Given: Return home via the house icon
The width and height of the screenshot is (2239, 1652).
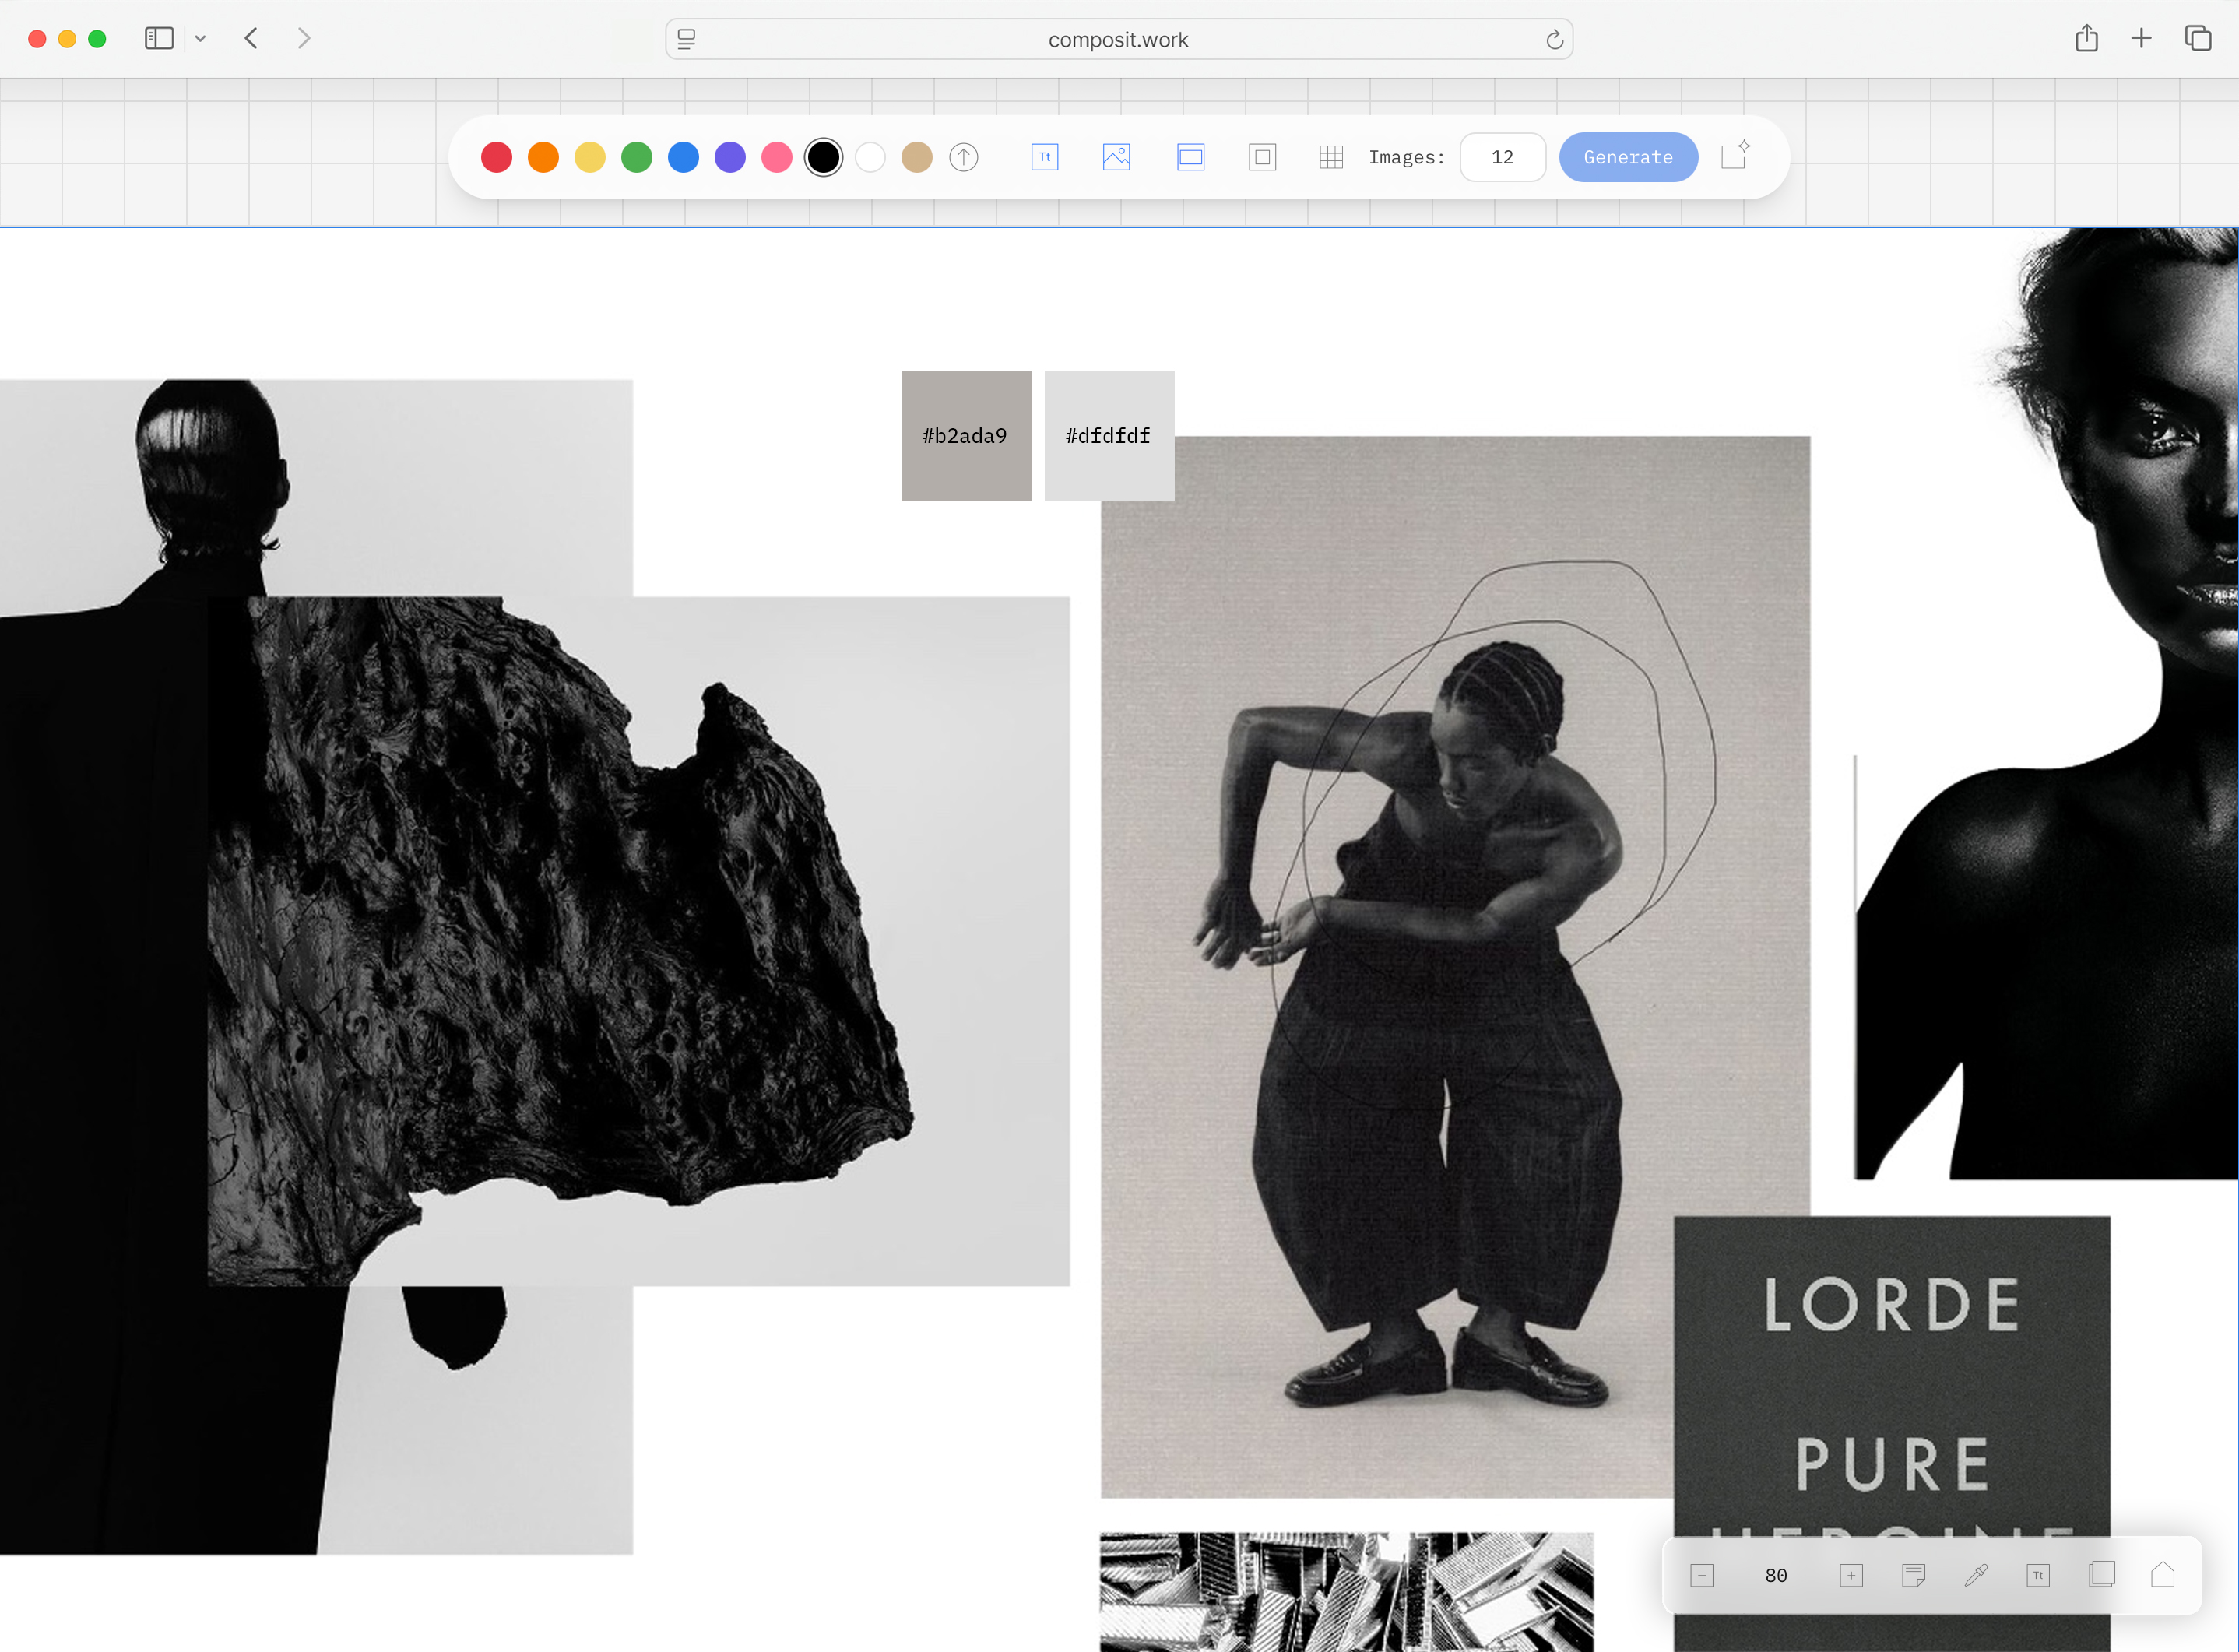Looking at the screenshot, I should click(x=2163, y=1575).
